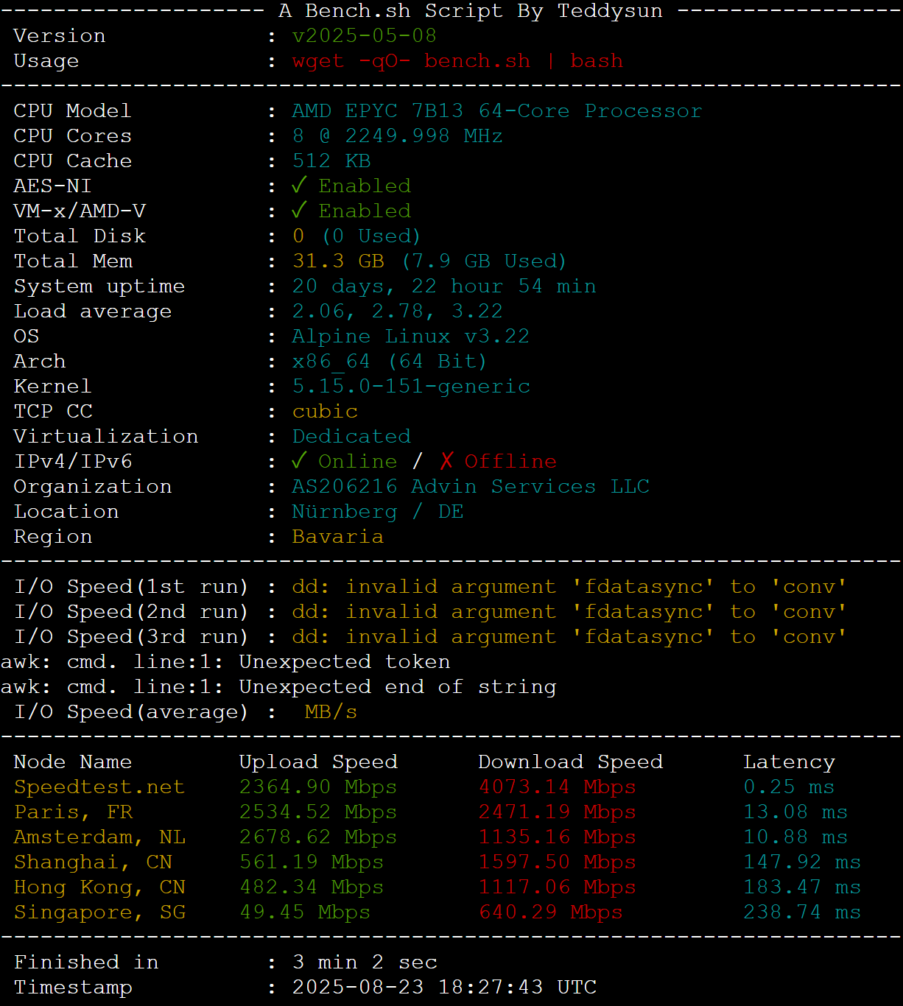Click the Paris, FR node row
Image resolution: width=903 pixels, height=1006 pixels.
point(73,812)
